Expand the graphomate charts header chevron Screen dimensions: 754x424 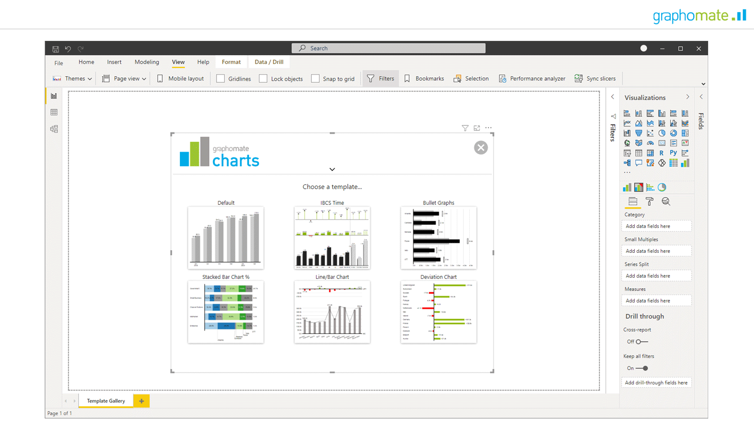click(332, 169)
